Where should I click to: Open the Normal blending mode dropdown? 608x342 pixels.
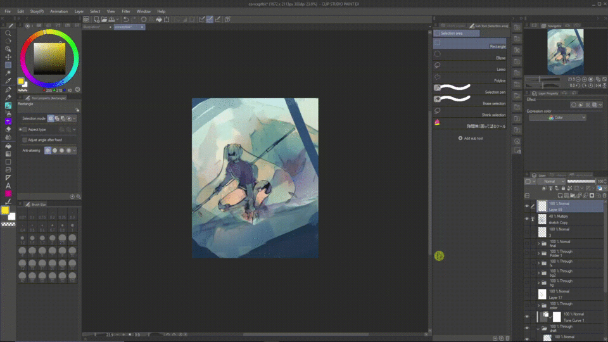tap(552, 182)
